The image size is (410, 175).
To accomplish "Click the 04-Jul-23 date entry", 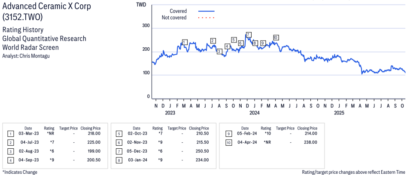I will (x=29, y=142).
